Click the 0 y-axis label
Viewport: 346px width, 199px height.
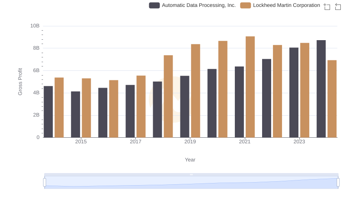38,137
